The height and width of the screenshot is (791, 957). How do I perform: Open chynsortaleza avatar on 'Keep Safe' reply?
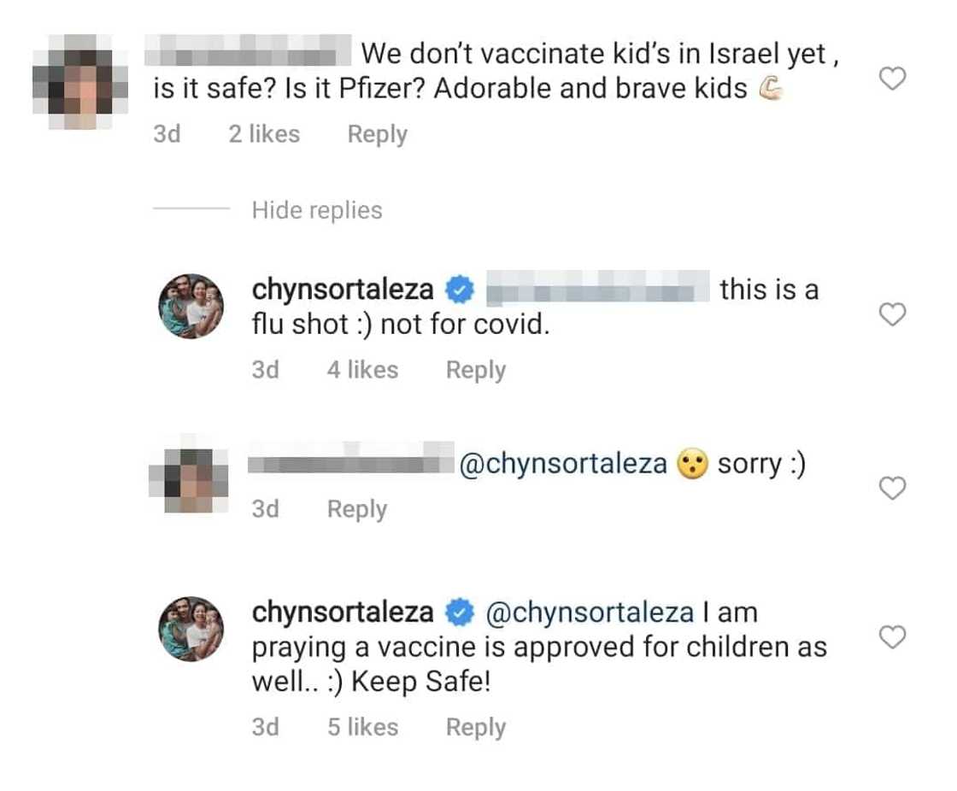(191, 629)
